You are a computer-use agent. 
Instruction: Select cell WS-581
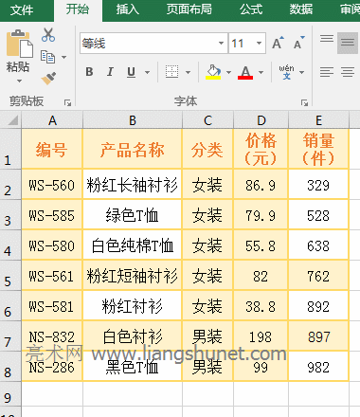[x=52, y=306]
